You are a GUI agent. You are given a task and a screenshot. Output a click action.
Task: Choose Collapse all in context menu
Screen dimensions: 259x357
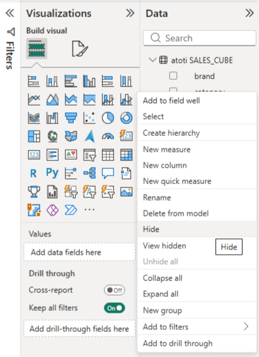(x=197, y=278)
